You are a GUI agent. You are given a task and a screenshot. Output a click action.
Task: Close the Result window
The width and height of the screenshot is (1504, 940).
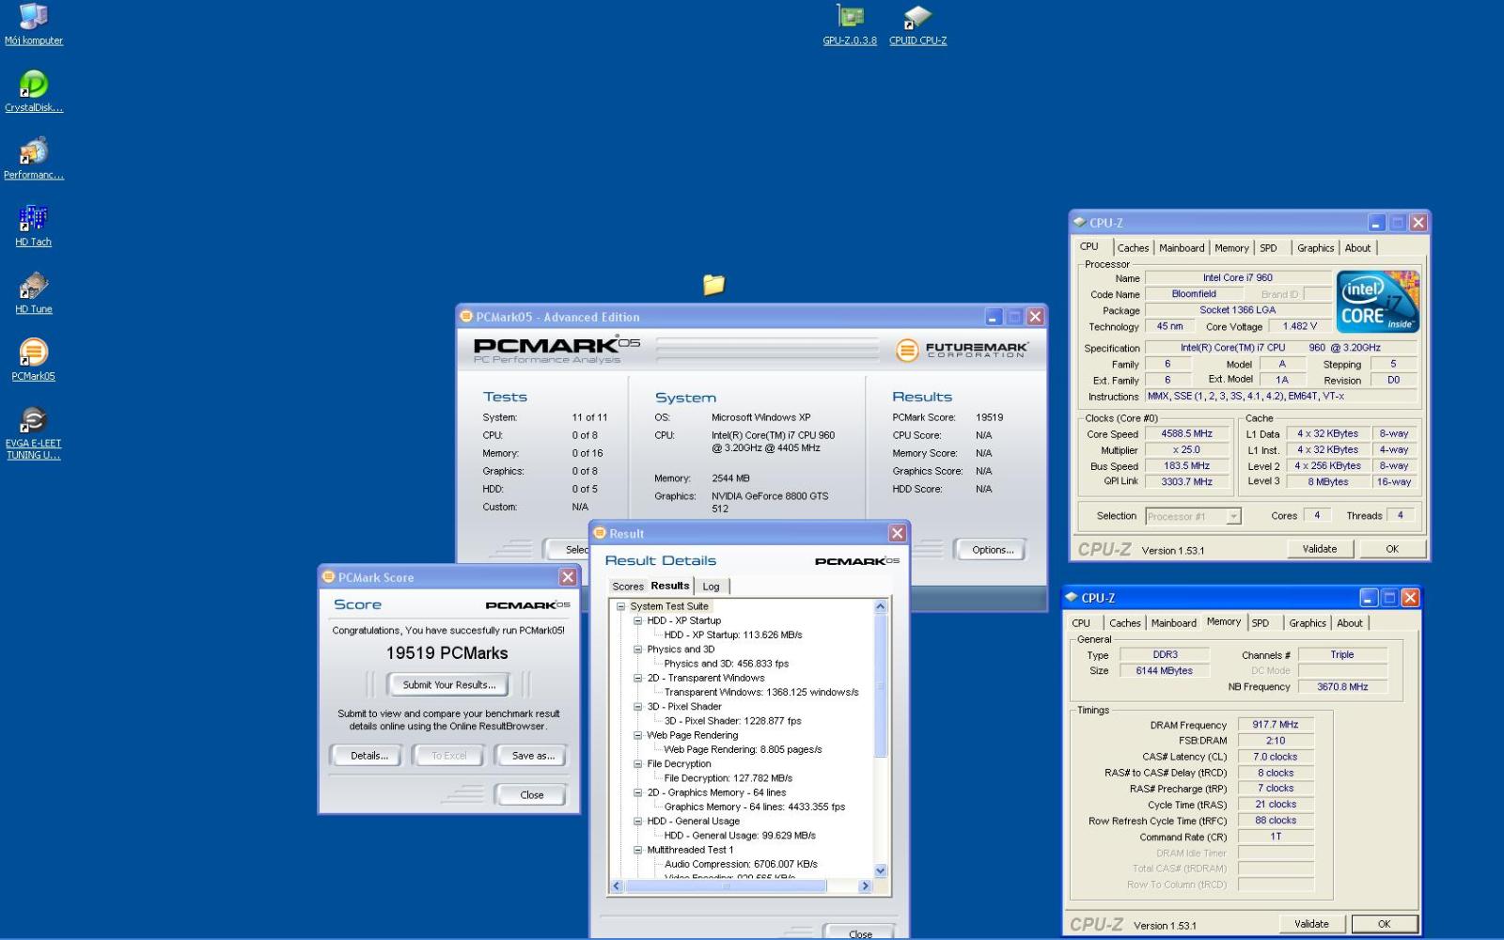[898, 533]
